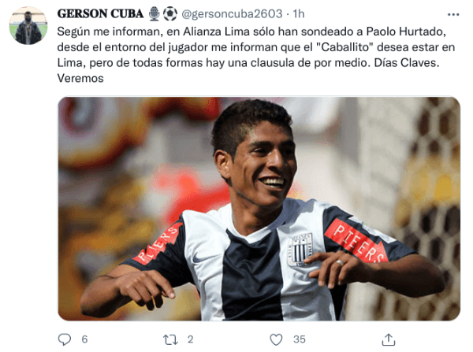Click the Alianza Lima crest on the jersey
The height and width of the screenshot is (352, 473).
pyautogui.click(x=299, y=249)
